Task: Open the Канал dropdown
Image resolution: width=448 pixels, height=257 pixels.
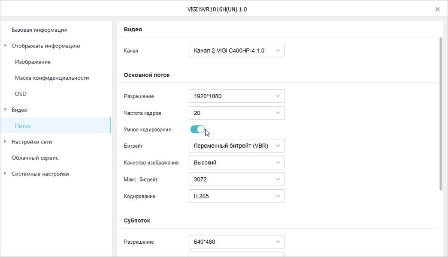Action: 236,51
